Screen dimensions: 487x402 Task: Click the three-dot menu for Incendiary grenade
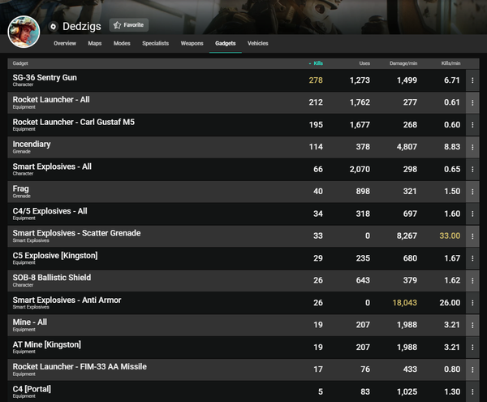[472, 147]
